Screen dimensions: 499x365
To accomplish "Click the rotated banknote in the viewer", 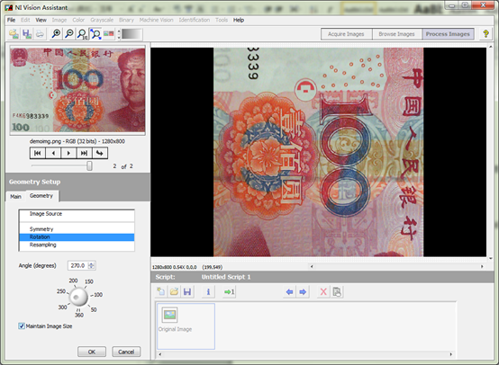I will (318, 152).
